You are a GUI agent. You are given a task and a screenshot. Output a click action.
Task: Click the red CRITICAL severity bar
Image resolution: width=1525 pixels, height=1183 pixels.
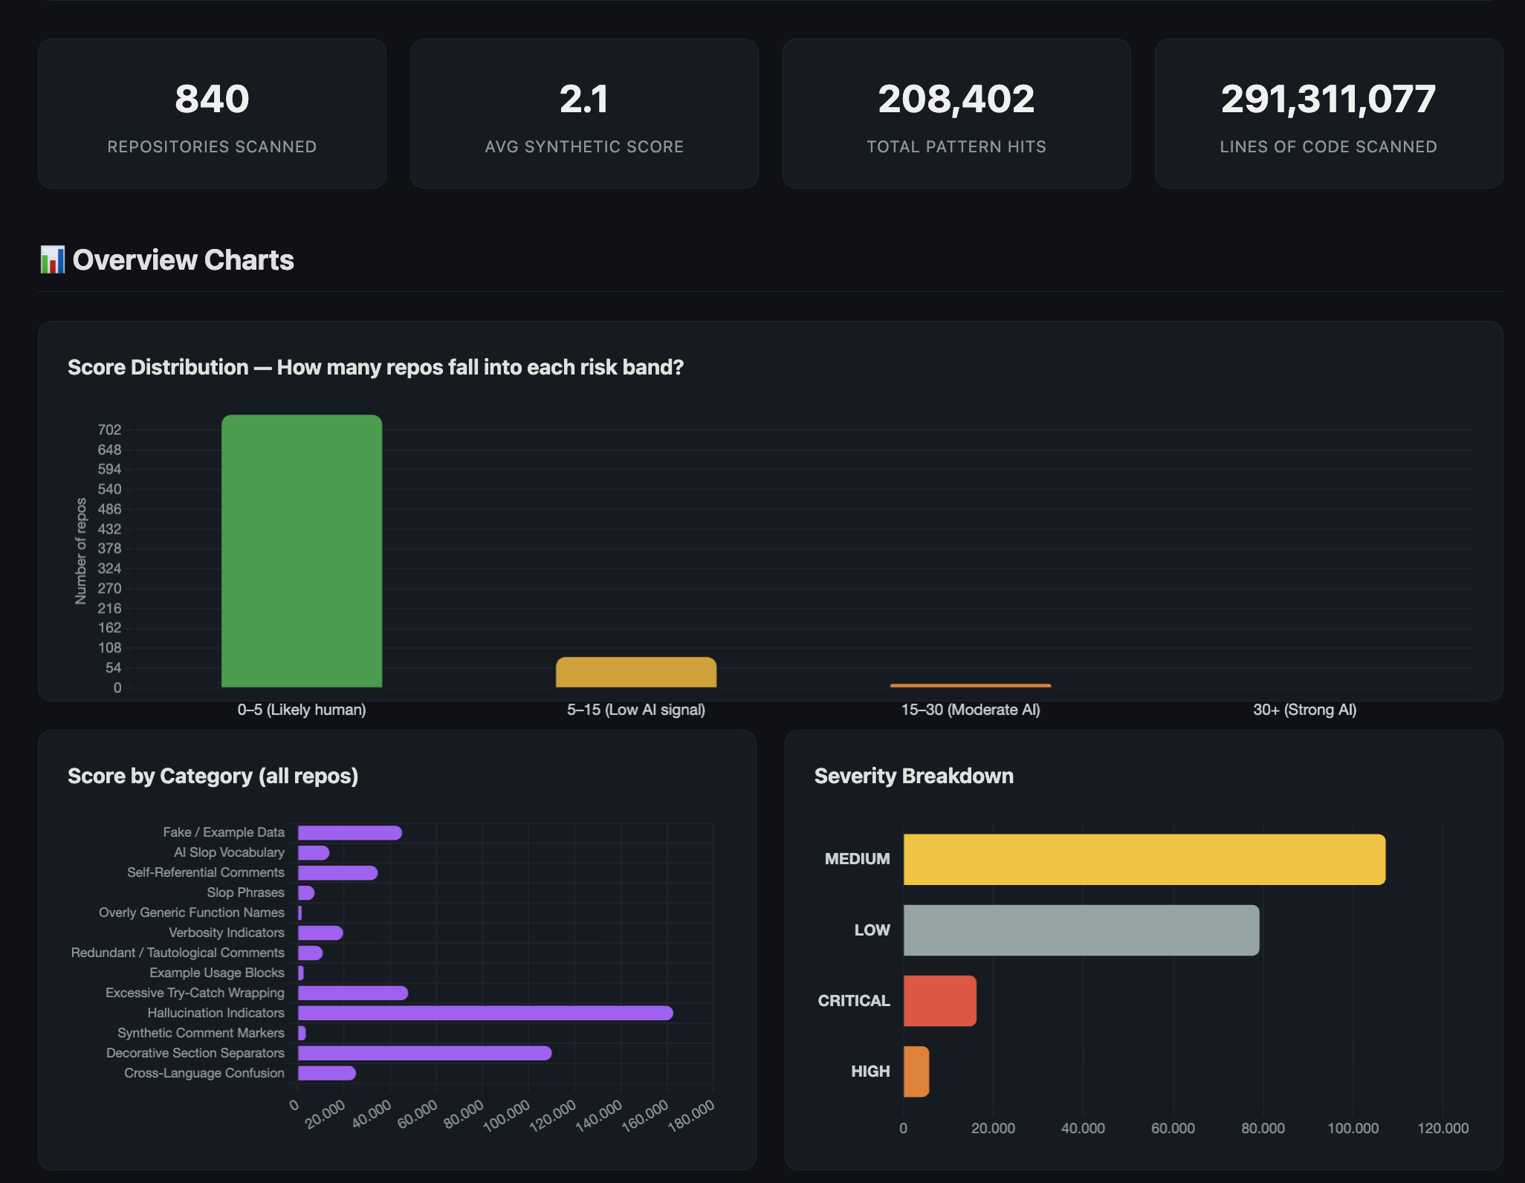pyautogui.click(x=940, y=1001)
